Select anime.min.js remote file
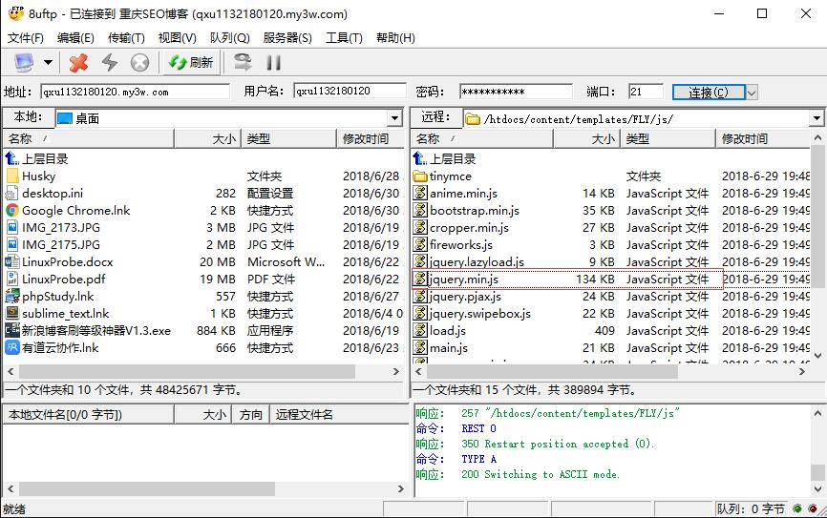The image size is (827, 518). coord(456,194)
